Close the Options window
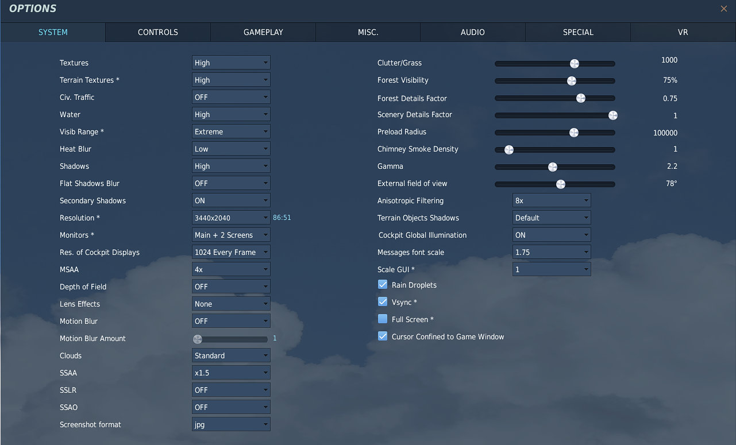The height and width of the screenshot is (445, 736). pyautogui.click(x=724, y=9)
